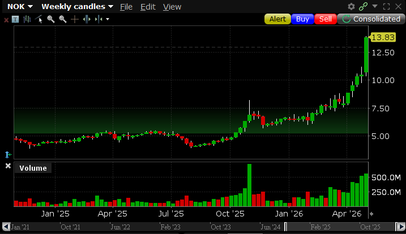Click the 500.0M volume axis label
This screenshot has height=234, width=406.
(x=386, y=177)
